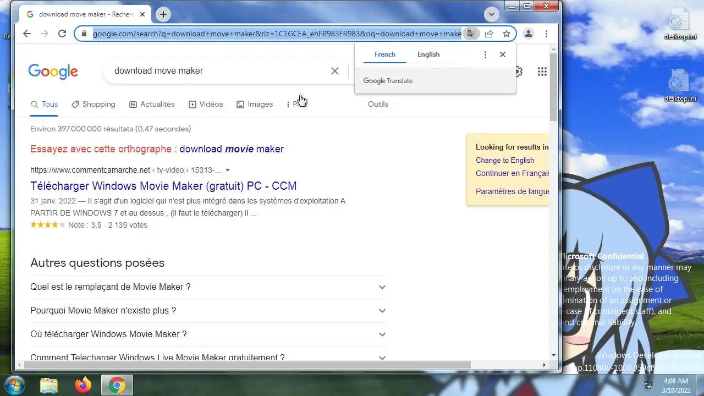Open Google search settings gear
Screen dimensions: 704x396
[518, 71]
